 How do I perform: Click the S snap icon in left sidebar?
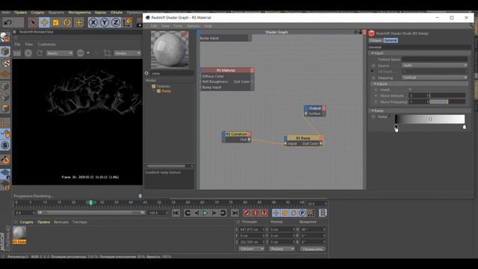click(x=5, y=146)
